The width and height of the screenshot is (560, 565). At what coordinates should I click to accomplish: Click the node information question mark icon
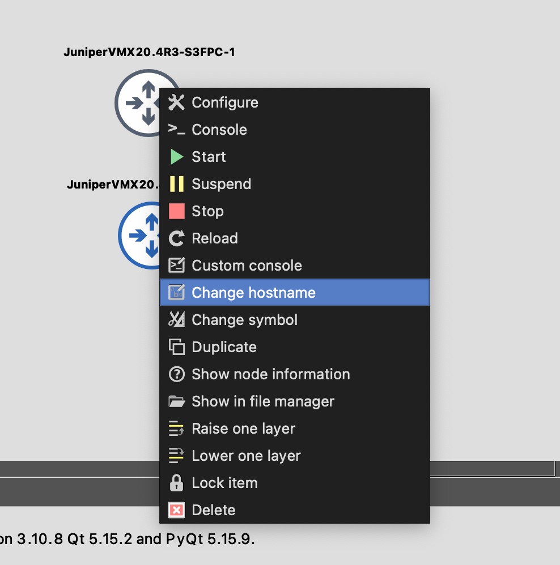pos(176,374)
